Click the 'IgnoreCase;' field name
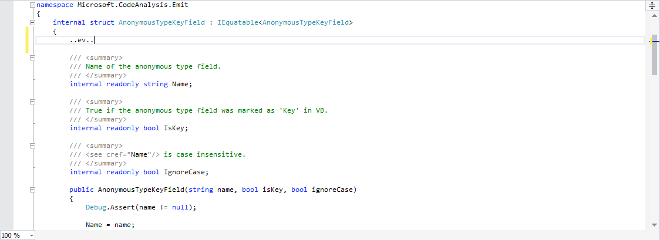This screenshot has height=240, width=660. [x=187, y=173]
